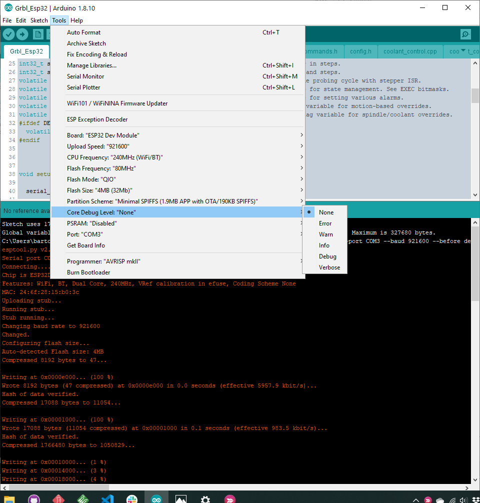Open a new sketch via the New icon
Image resolution: width=480 pixels, height=503 pixels.
point(37,34)
